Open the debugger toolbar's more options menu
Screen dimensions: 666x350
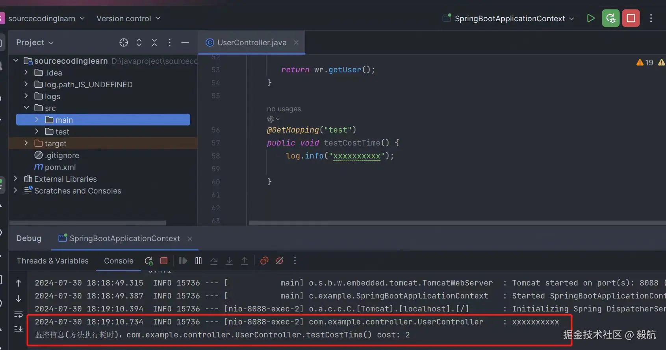pyautogui.click(x=295, y=261)
